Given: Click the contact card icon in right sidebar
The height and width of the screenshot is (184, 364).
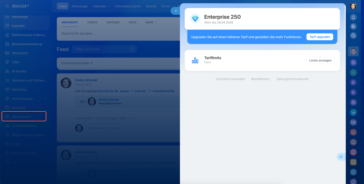Looking at the screenshot, I should tap(353, 122).
